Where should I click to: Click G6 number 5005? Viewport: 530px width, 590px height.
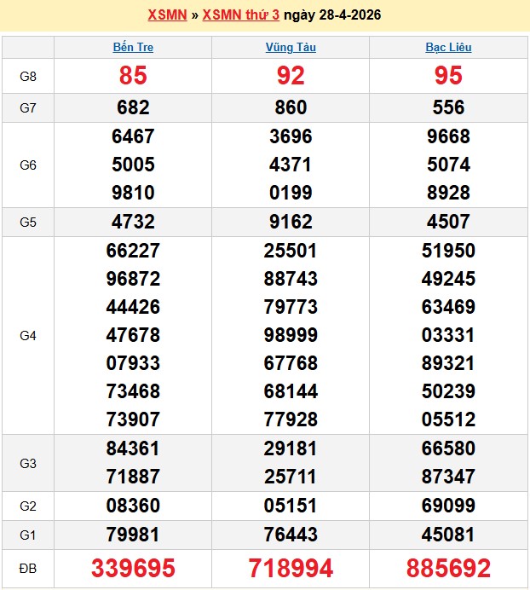133,165
